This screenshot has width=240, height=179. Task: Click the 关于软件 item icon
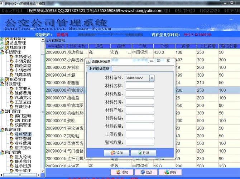(x=11, y=171)
